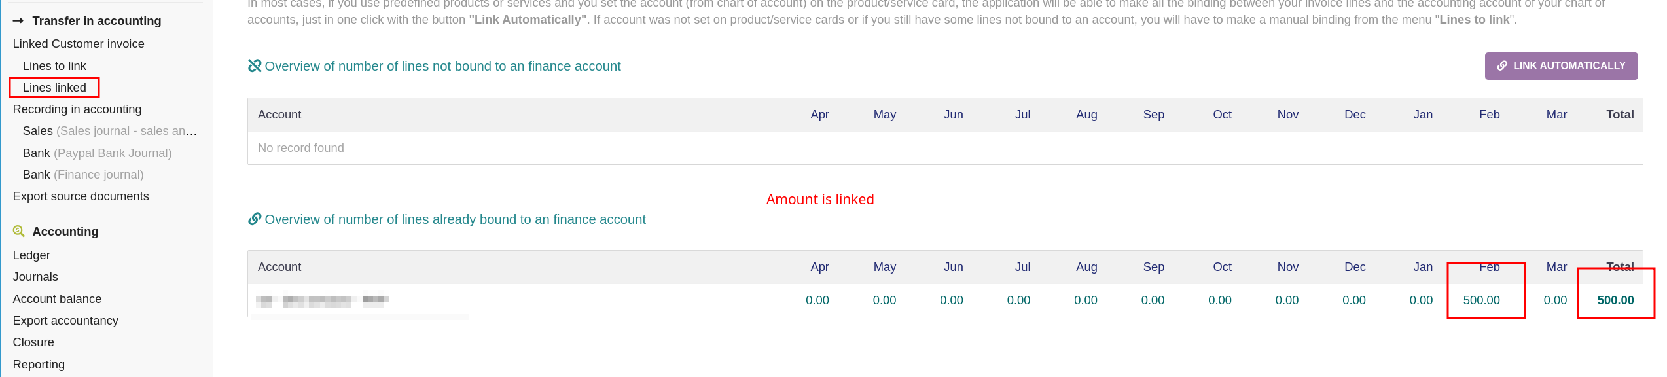Image resolution: width=1667 pixels, height=377 pixels.
Task: Select Bank Finance journal entry
Action: 83,175
